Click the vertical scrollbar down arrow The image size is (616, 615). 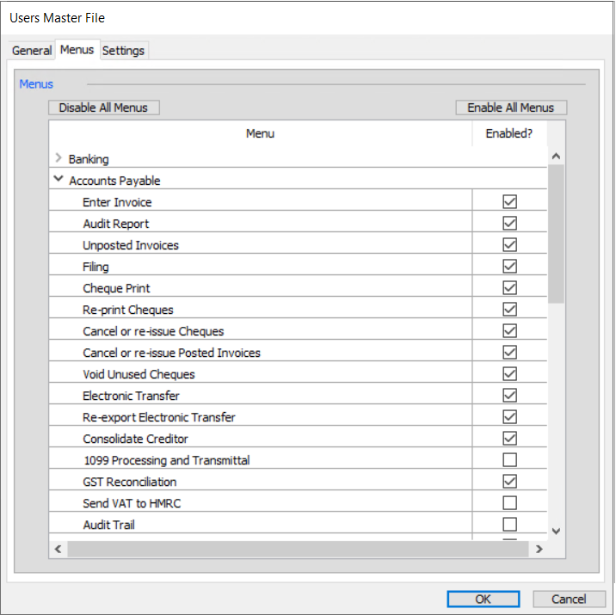point(556,532)
